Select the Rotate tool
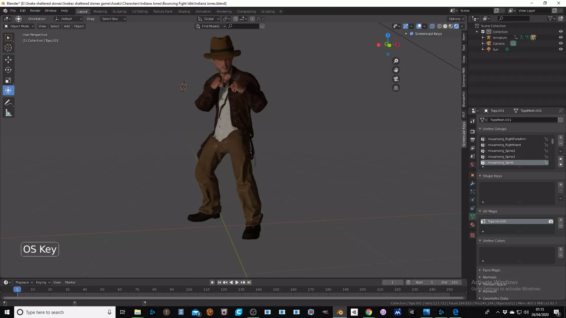The height and width of the screenshot is (318, 566). tap(8, 70)
